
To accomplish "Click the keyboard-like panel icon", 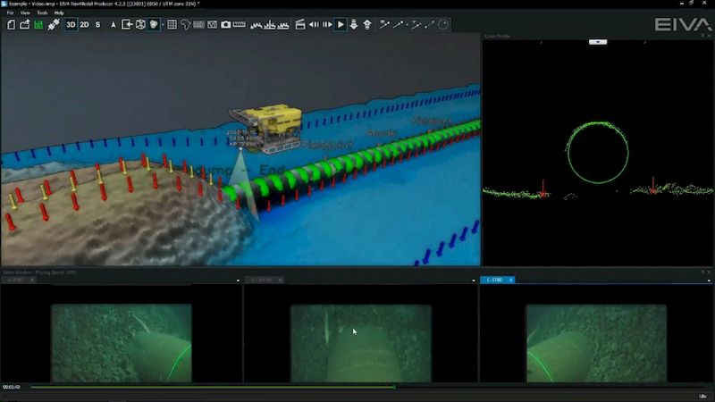I will [198, 25].
